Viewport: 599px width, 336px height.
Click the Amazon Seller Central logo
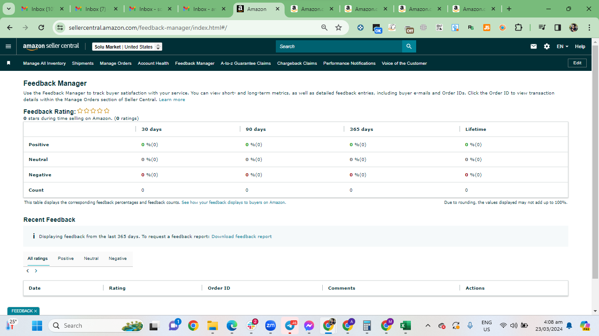[51, 46]
